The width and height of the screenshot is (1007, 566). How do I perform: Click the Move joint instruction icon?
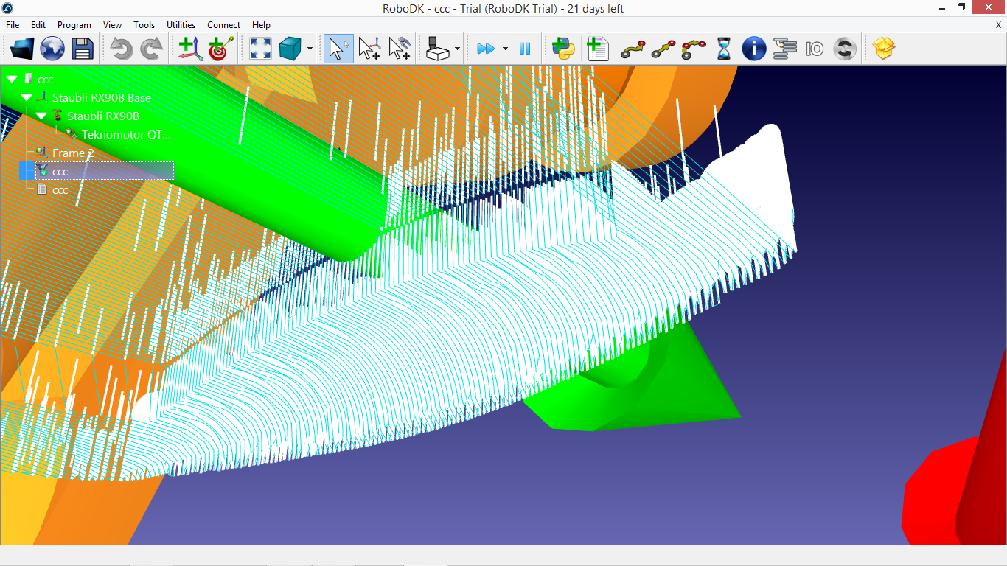tap(633, 49)
